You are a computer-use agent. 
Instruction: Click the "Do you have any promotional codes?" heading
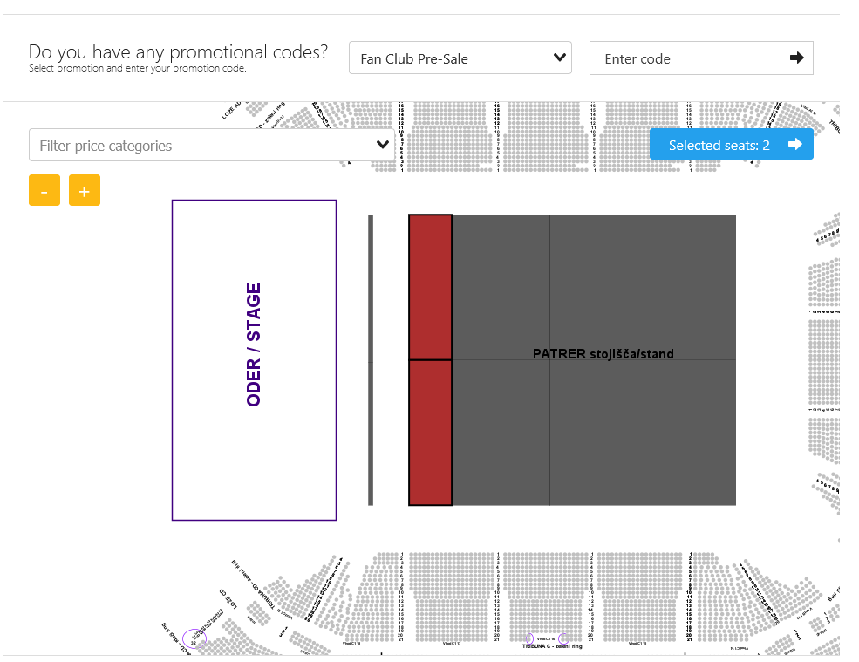[178, 51]
